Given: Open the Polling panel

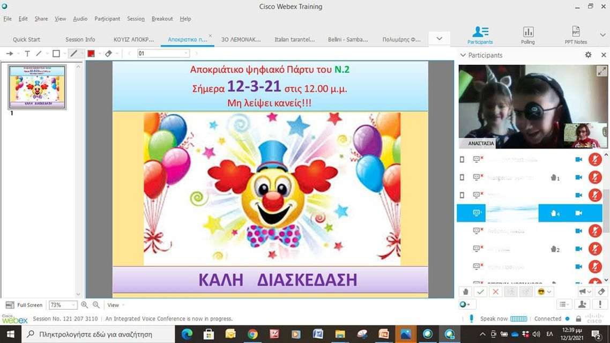Looking at the screenshot, I should 527,35.
